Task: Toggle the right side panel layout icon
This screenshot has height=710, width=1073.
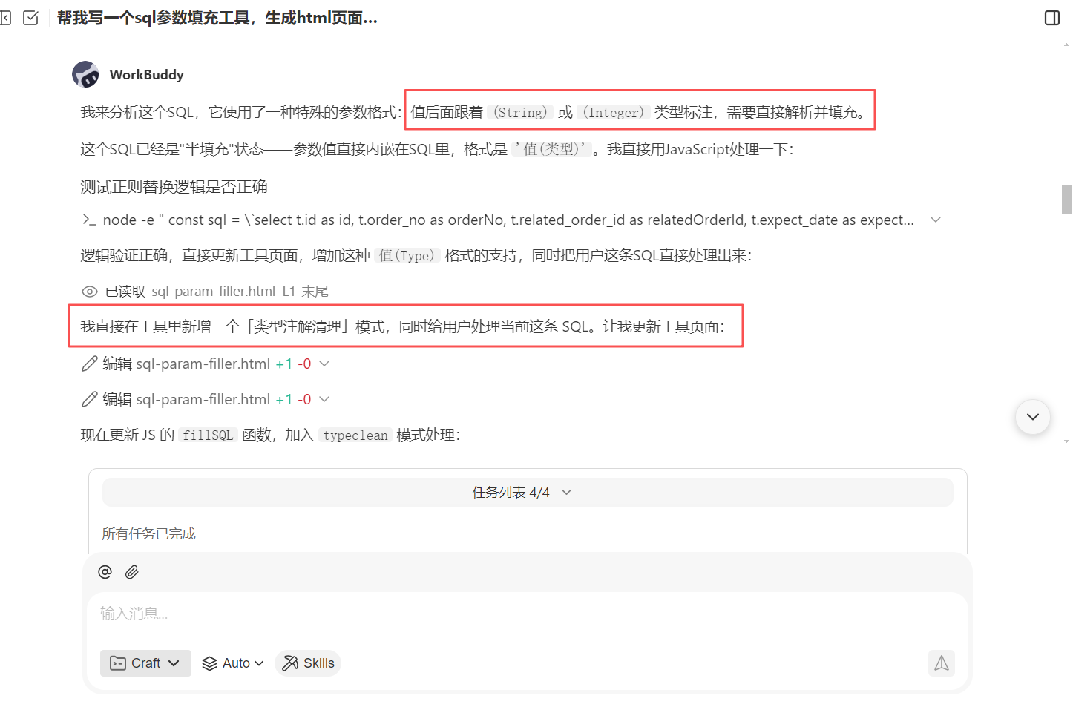Action: [1052, 18]
